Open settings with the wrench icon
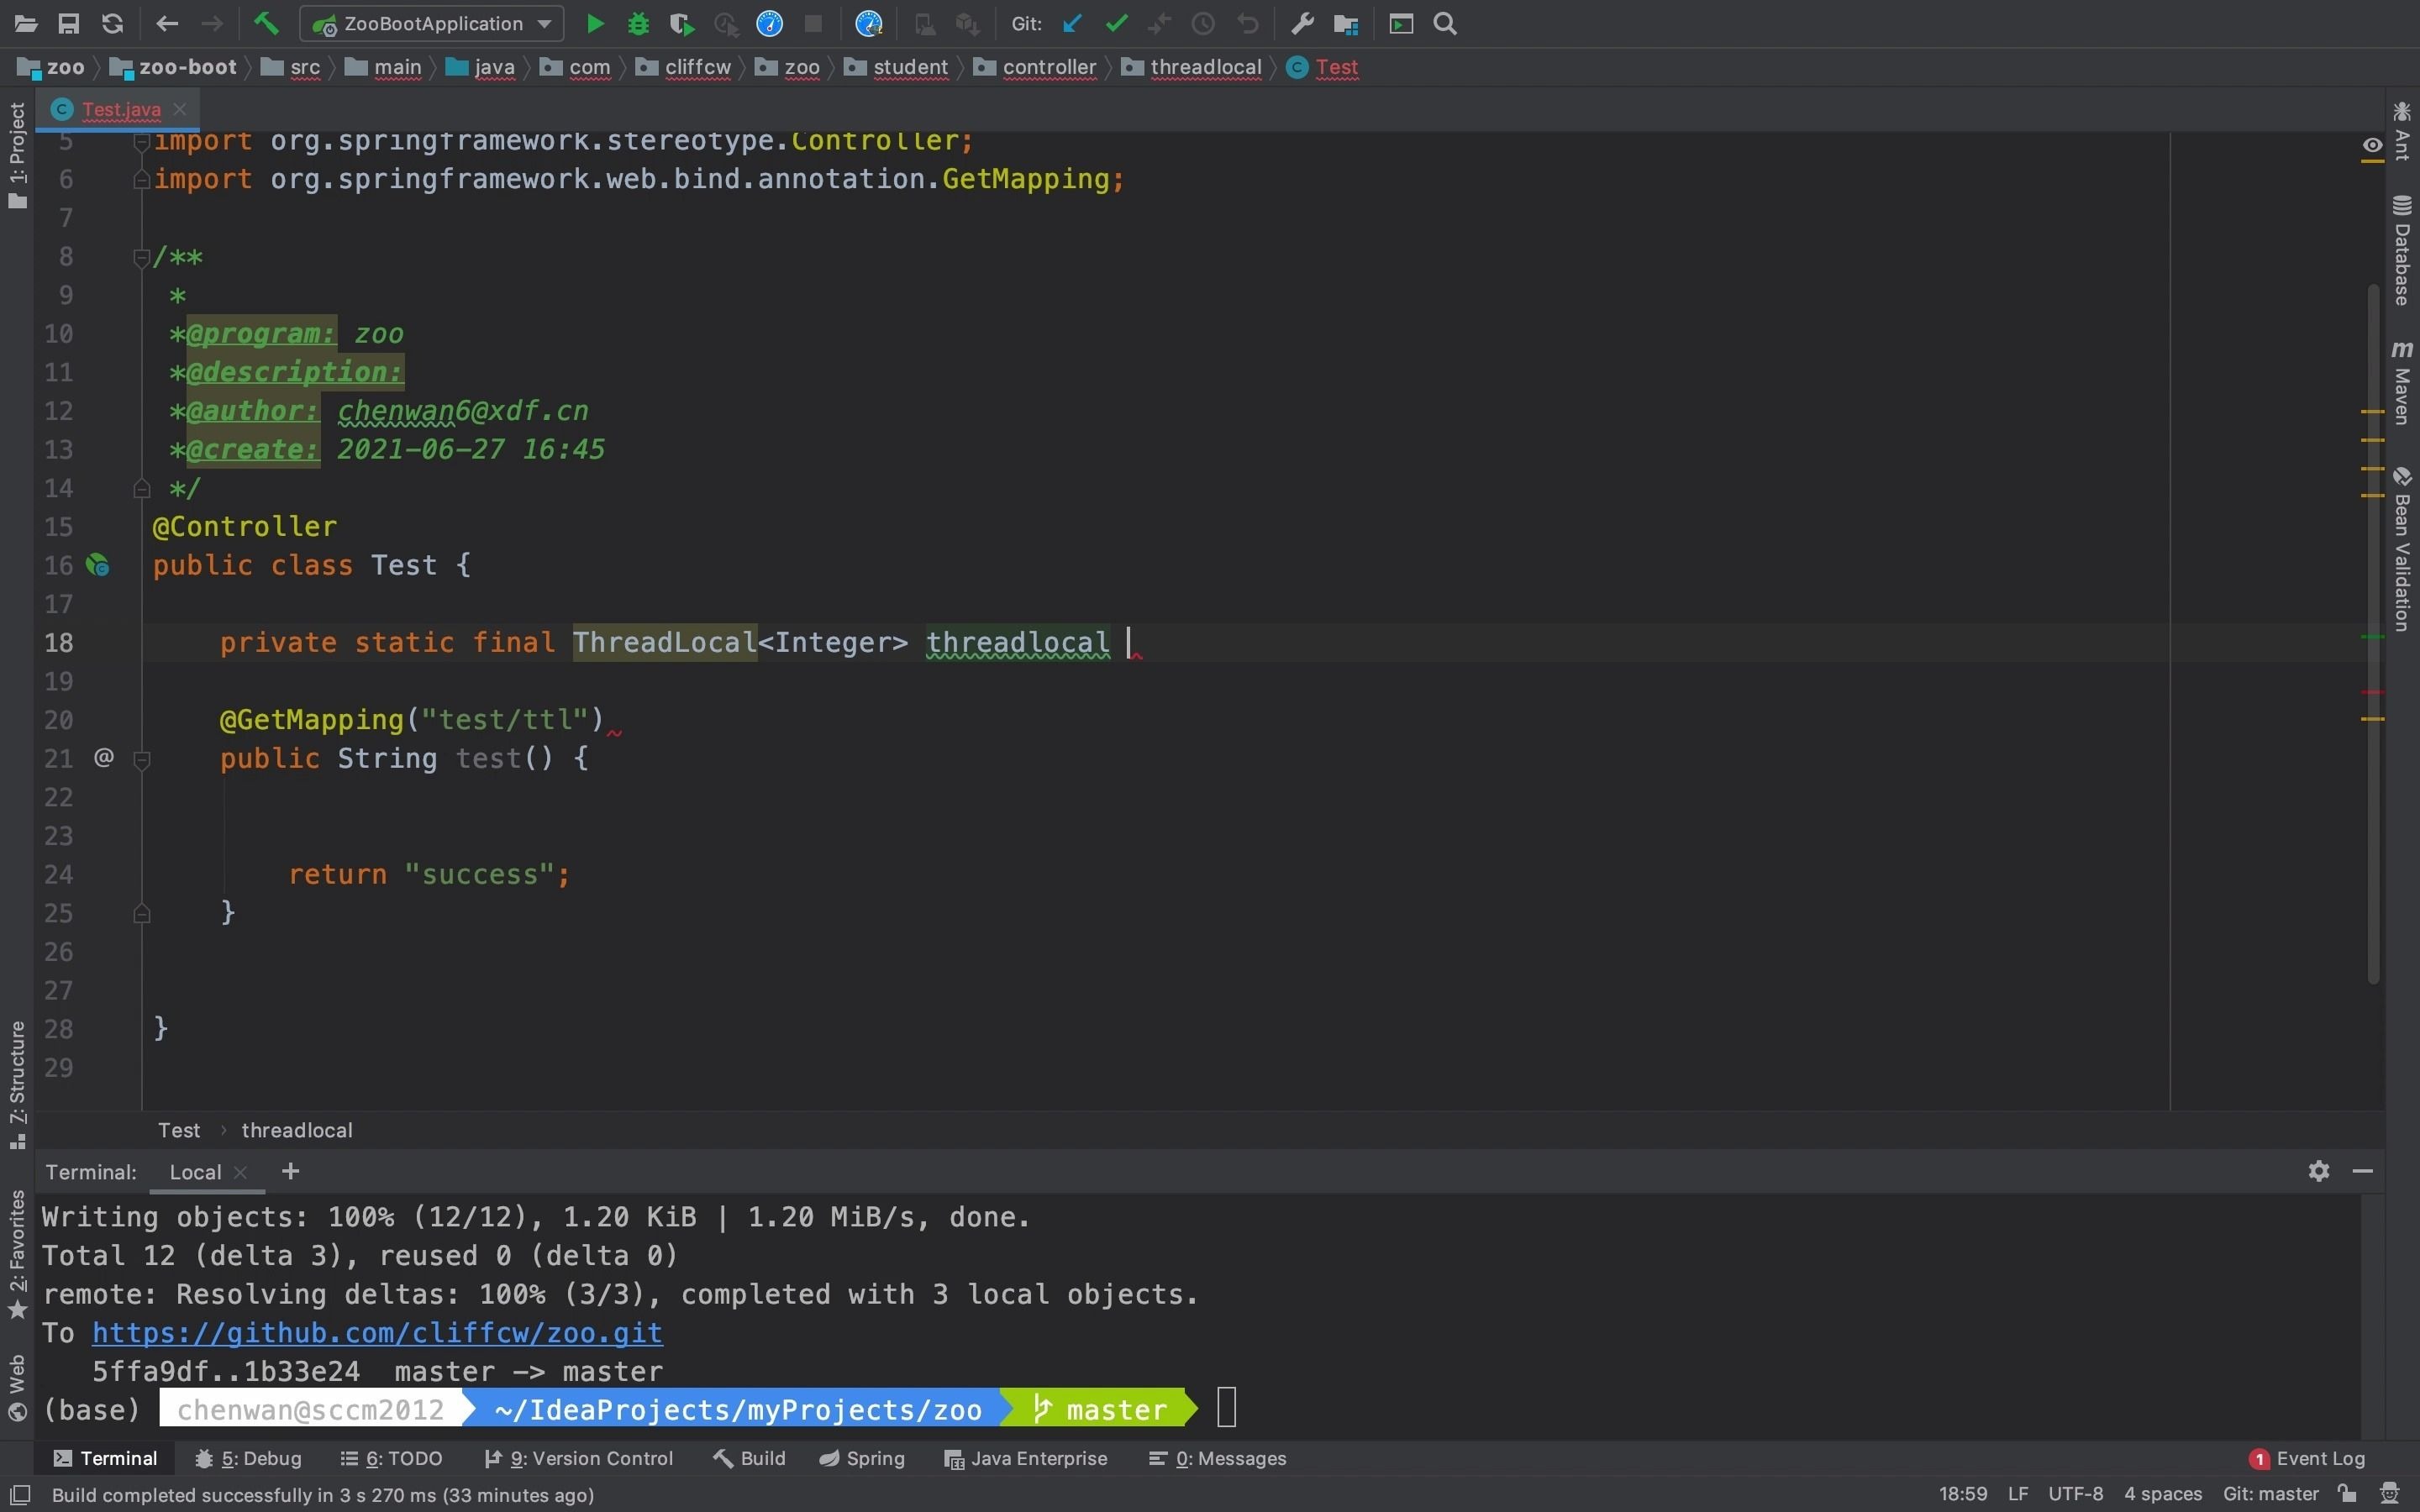The width and height of the screenshot is (2420, 1512). 1302,24
